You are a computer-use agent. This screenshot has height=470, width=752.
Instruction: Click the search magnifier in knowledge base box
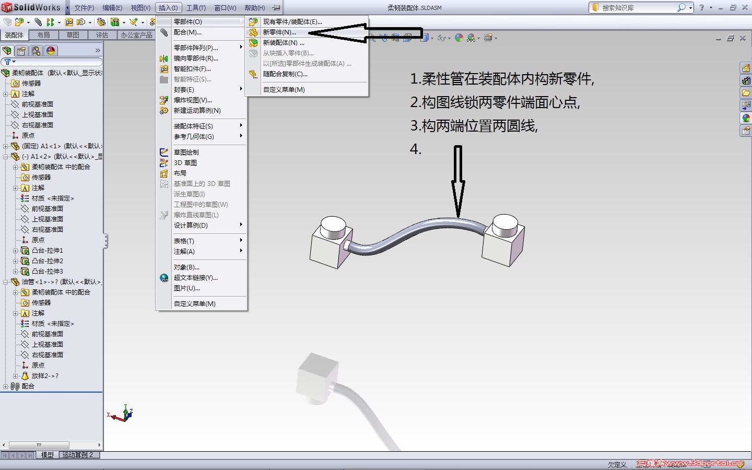coord(681,8)
